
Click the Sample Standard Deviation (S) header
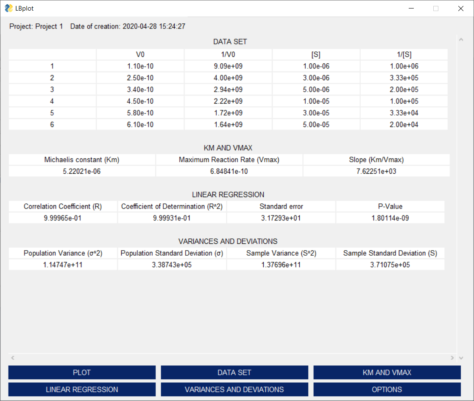390,253
